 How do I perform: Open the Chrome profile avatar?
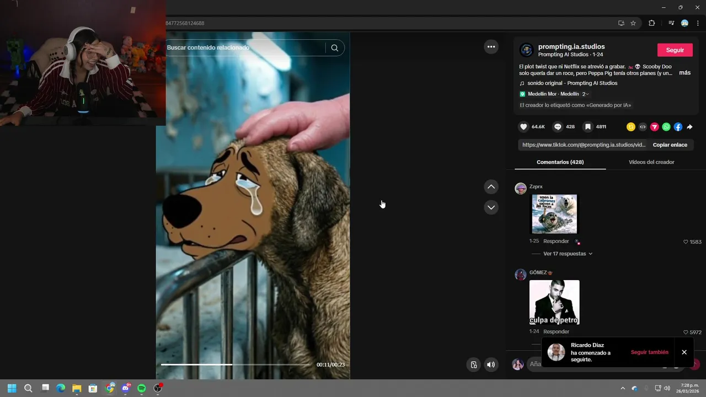tap(684, 23)
